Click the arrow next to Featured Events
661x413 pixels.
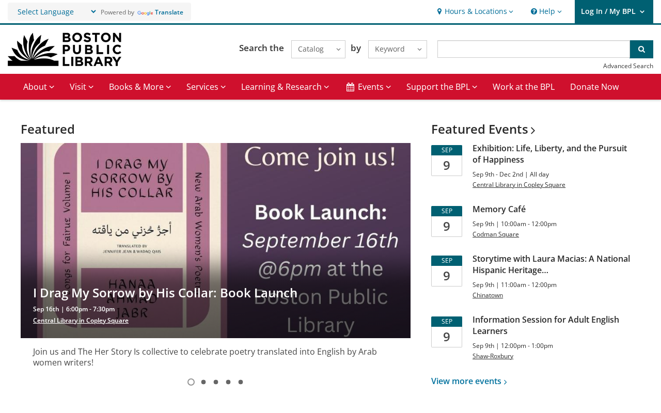pyautogui.click(x=533, y=130)
